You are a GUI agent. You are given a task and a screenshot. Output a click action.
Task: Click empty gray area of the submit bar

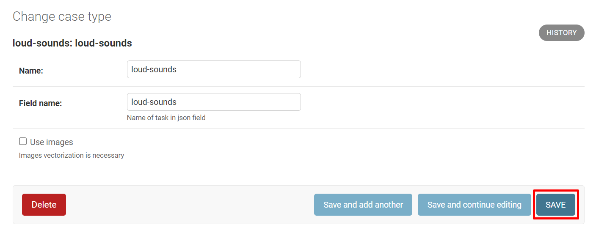pyautogui.click(x=190, y=205)
